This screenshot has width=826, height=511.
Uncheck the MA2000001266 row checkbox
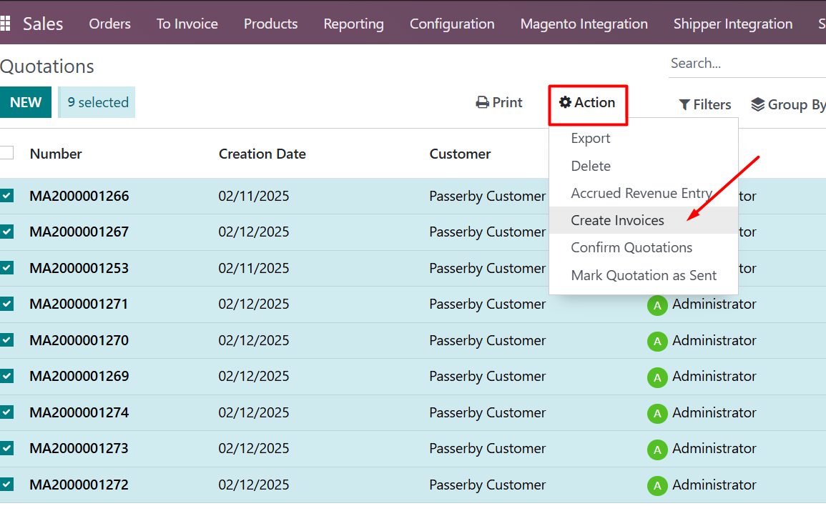click(x=6, y=196)
